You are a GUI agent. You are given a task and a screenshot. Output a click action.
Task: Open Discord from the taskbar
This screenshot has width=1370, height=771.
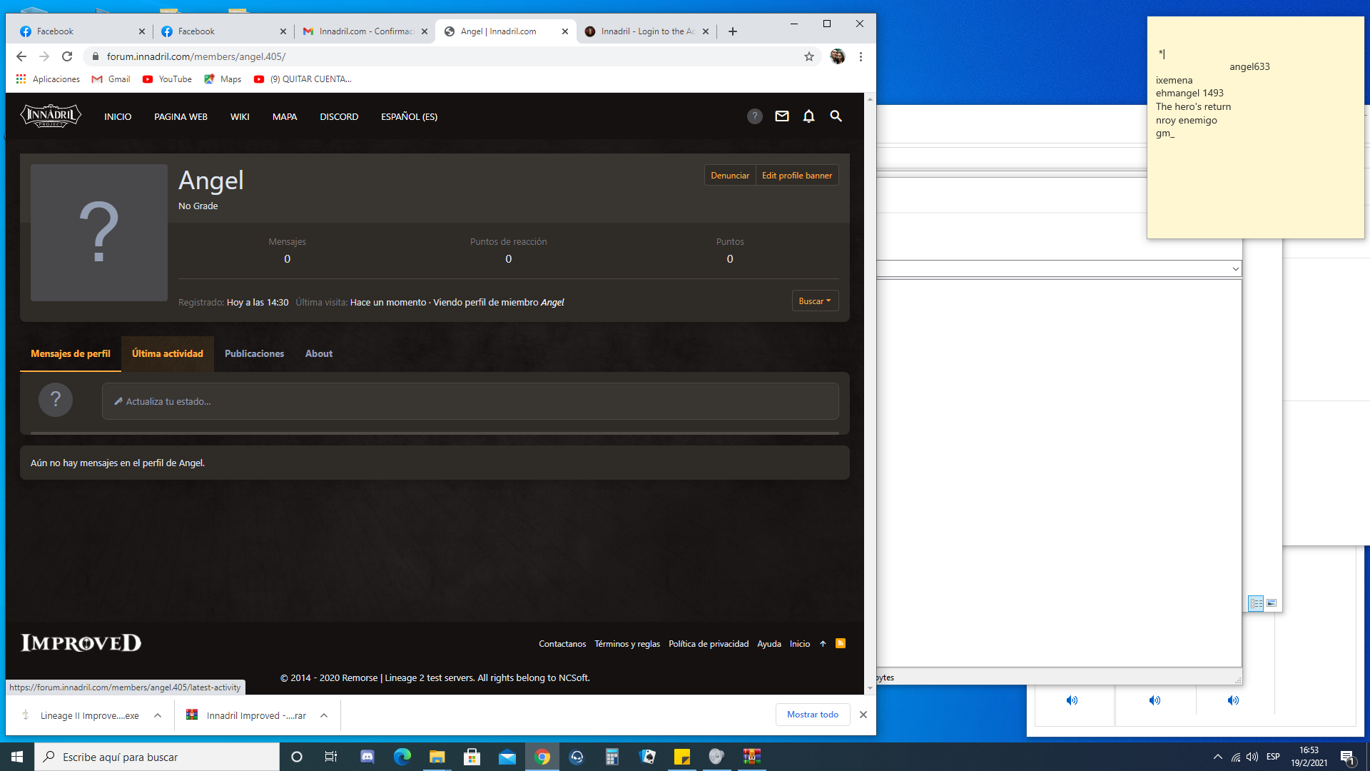367,757
